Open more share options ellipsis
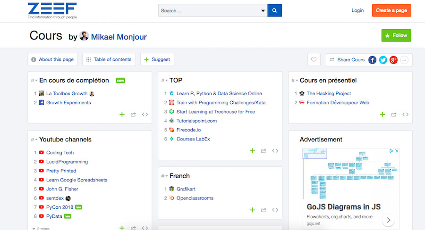The image size is (425, 230). click(x=405, y=60)
